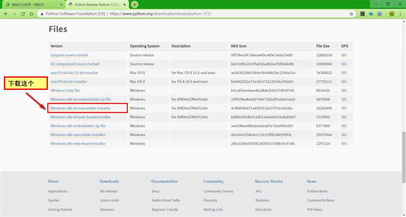Open Diversity footer link
This screenshot has height=217, width=406.
[x=210, y=200]
